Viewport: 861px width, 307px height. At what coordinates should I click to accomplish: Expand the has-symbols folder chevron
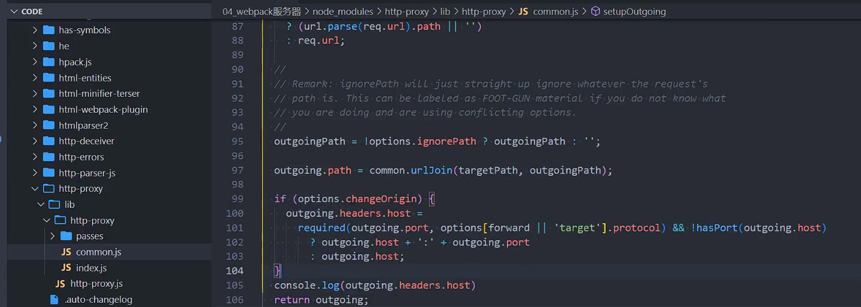[35, 30]
